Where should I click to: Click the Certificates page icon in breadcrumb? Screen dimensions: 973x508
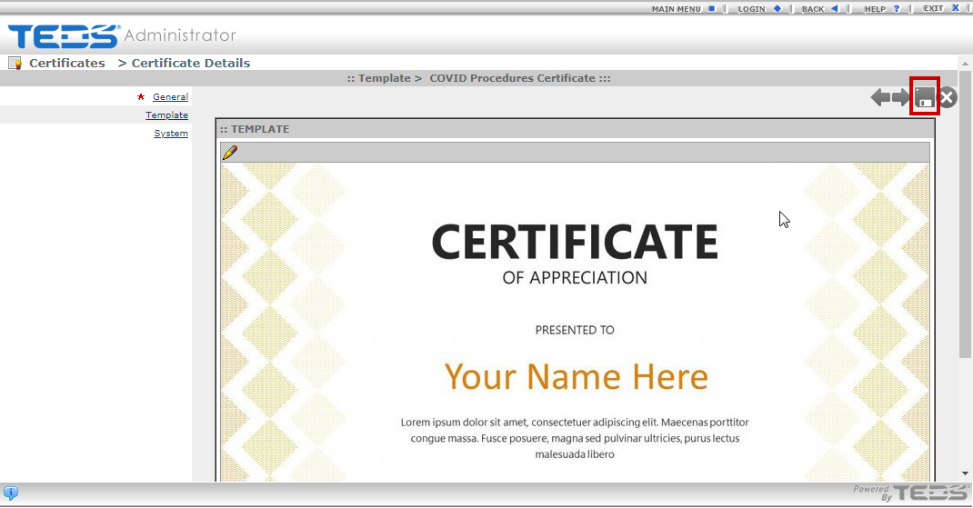point(15,63)
